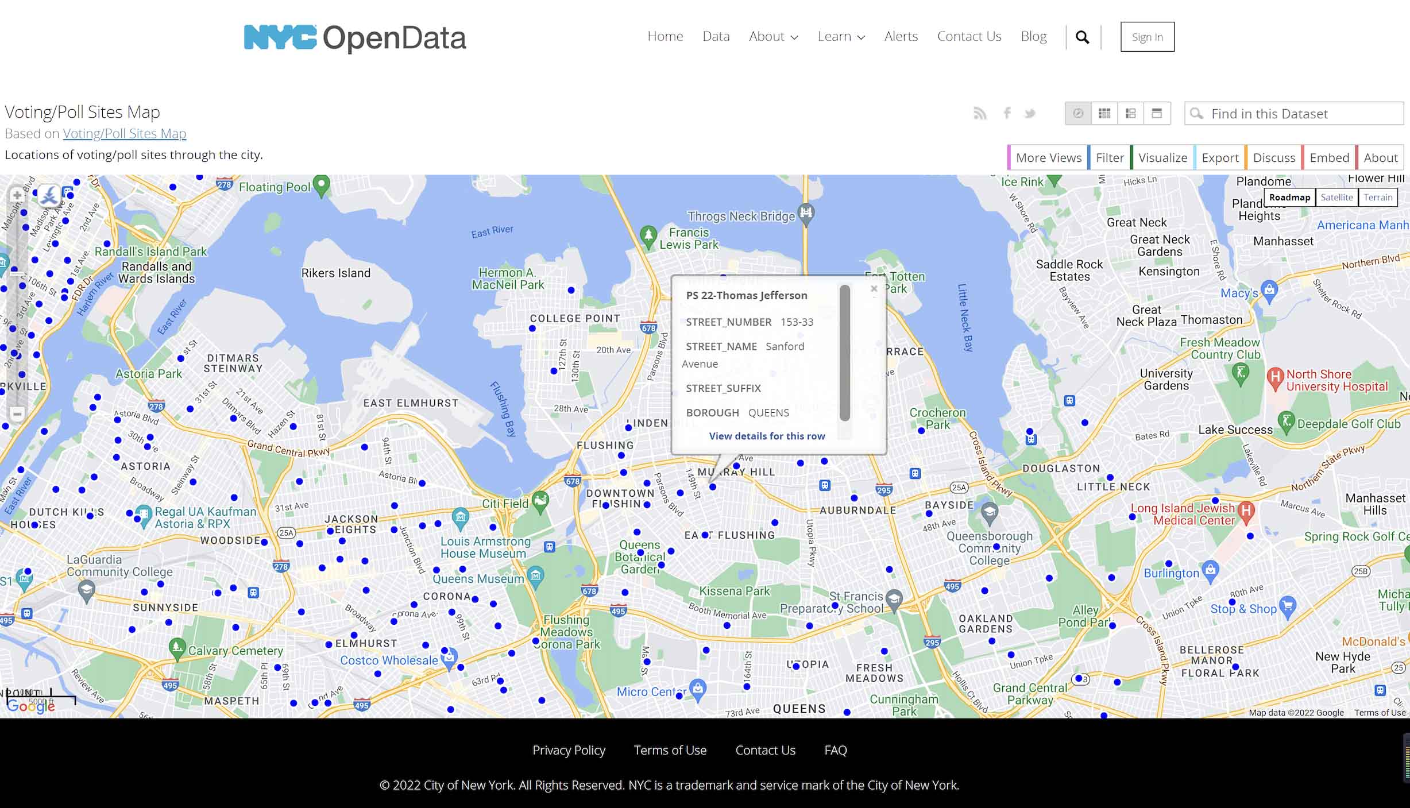1410x808 pixels.
Task: Select Terrain map type
Action: coord(1378,197)
